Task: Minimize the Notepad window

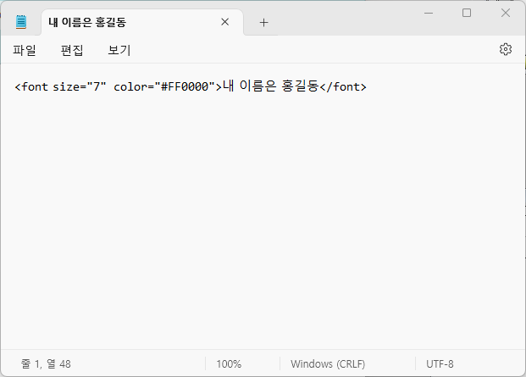Action: point(429,13)
